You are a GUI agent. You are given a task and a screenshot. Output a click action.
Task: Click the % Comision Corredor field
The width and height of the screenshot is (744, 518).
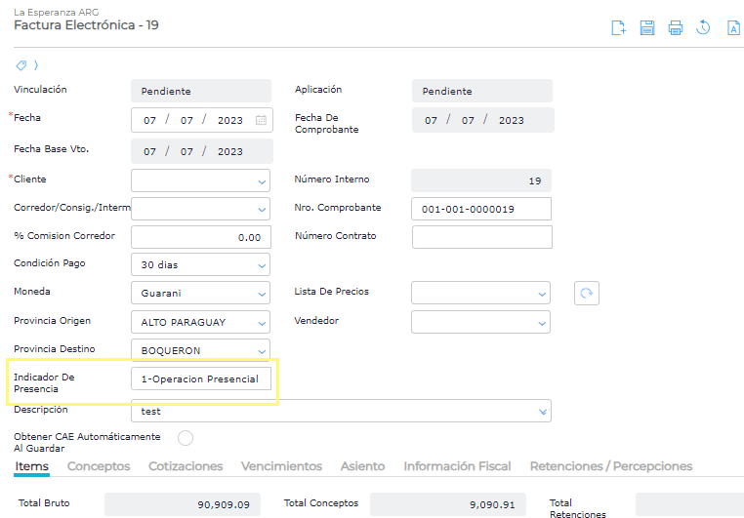(200, 237)
